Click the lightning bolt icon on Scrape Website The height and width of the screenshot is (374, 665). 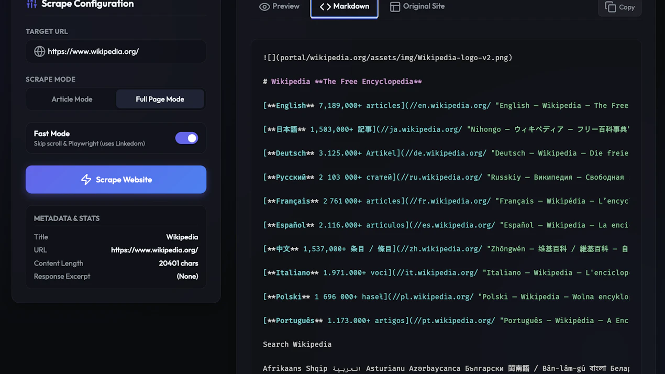click(x=86, y=180)
